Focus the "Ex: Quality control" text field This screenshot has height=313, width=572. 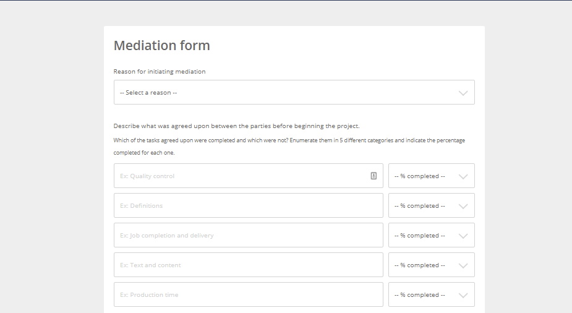(x=249, y=176)
